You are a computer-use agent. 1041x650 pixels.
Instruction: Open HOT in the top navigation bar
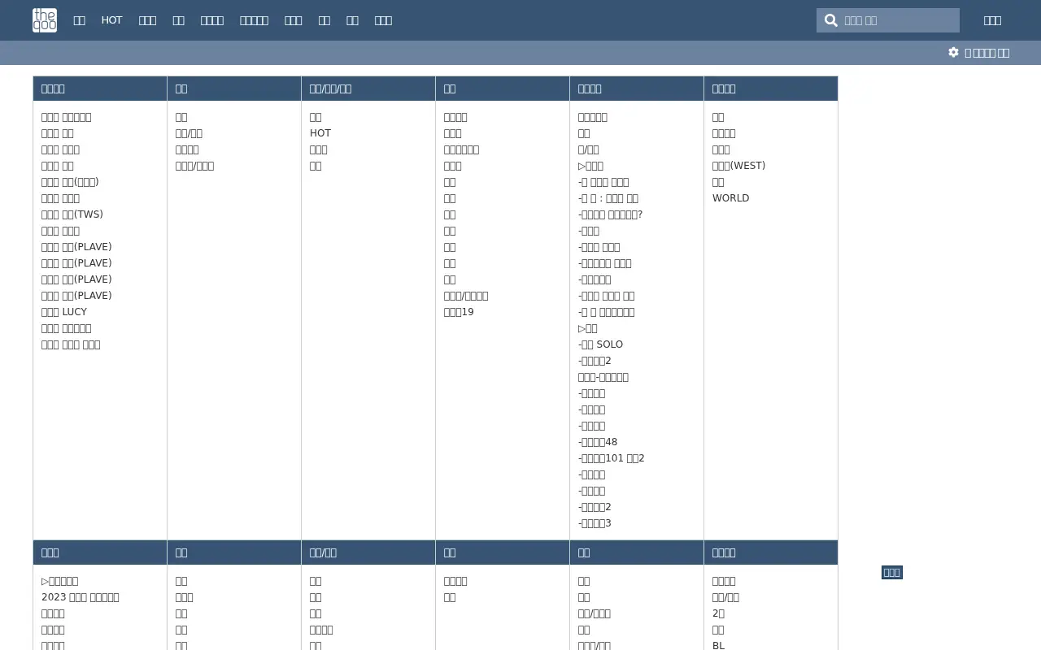coord(111,20)
